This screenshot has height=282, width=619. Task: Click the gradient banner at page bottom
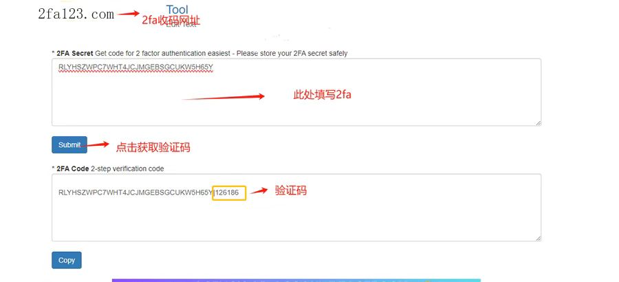[296, 280]
